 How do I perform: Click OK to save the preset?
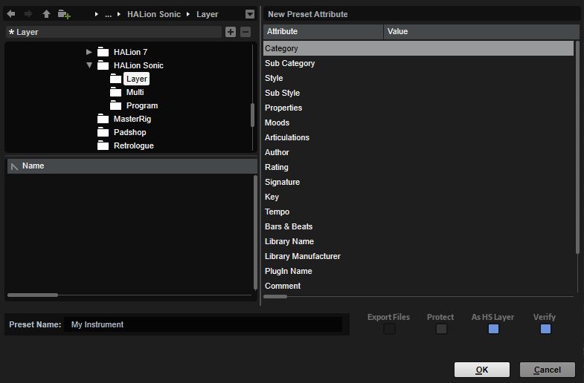coord(482,370)
